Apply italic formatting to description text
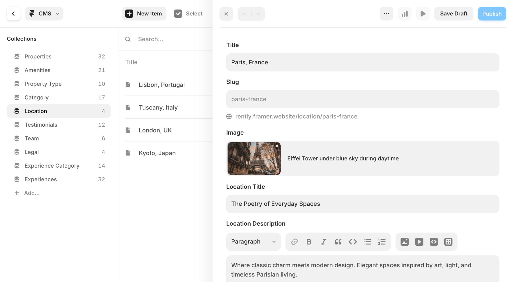 (x=323, y=242)
